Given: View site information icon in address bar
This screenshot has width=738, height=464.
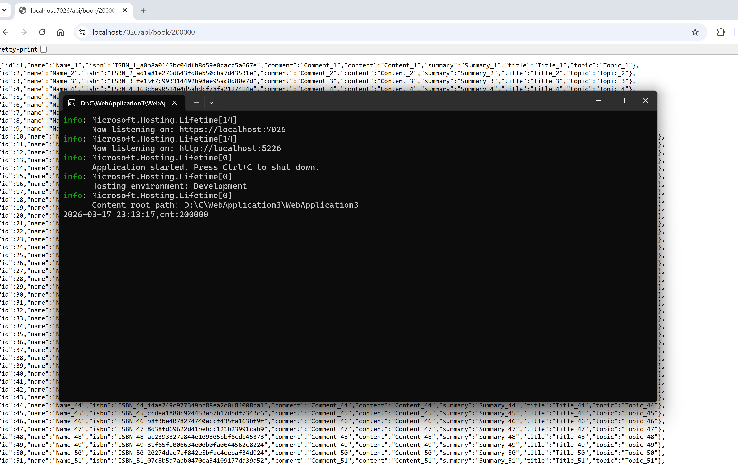Looking at the screenshot, I should [82, 32].
